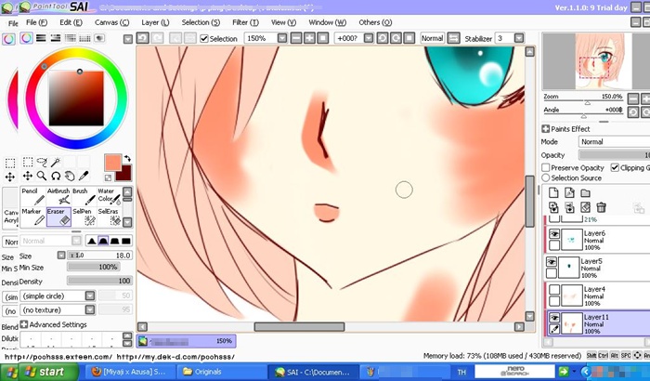
Task: Click the reset zoom square button beside 150%
Action: click(323, 38)
